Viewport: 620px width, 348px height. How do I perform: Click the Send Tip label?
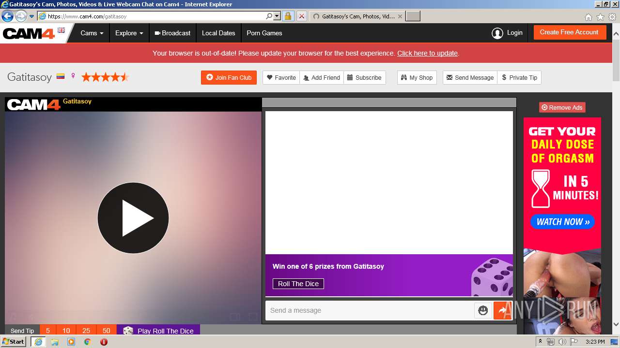pos(22,331)
